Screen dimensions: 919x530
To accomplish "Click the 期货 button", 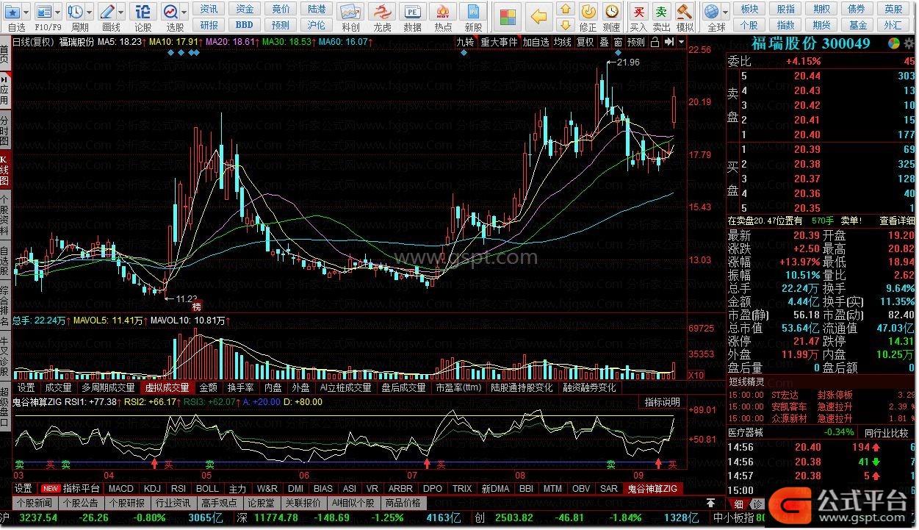I will 821,24.
